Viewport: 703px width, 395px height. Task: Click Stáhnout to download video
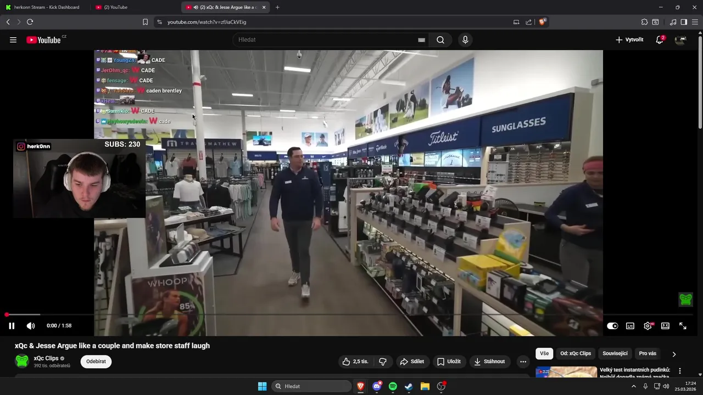[x=489, y=362]
